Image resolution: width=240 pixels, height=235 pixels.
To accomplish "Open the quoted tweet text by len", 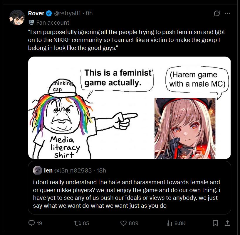I will pyautogui.click(x=127, y=194).
